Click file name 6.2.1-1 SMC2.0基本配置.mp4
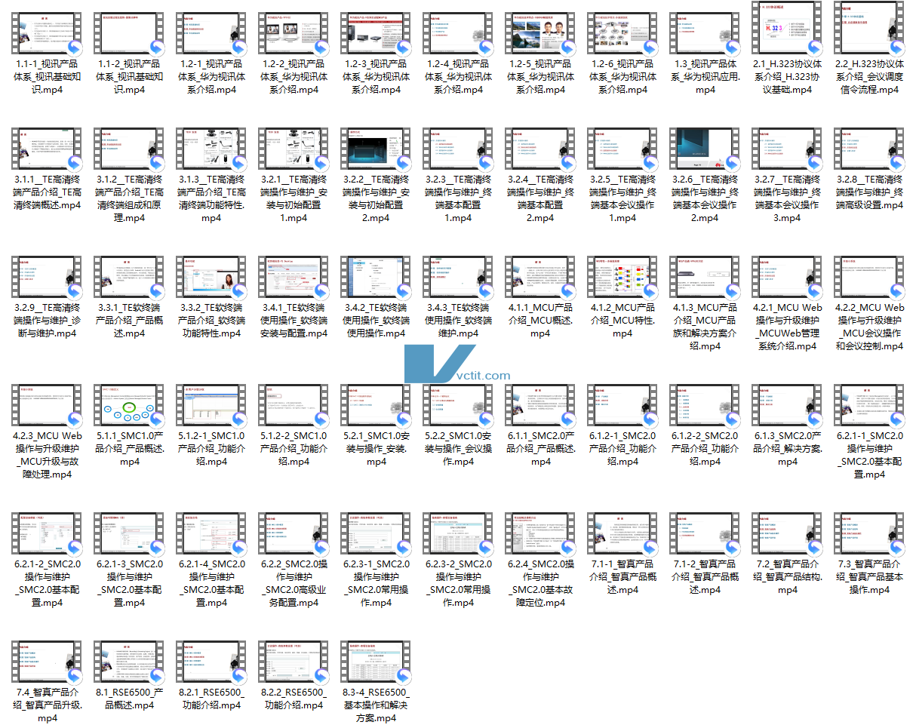916x728 pixels. [x=870, y=456]
